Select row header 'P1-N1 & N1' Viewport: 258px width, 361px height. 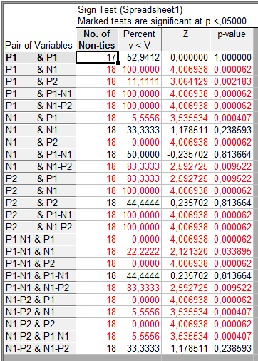click(40, 251)
